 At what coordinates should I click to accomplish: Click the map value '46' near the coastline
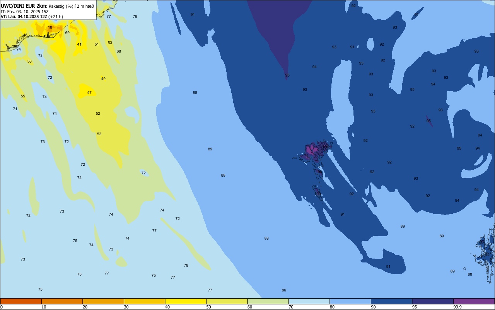pyautogui.click(x=25, y=35)
